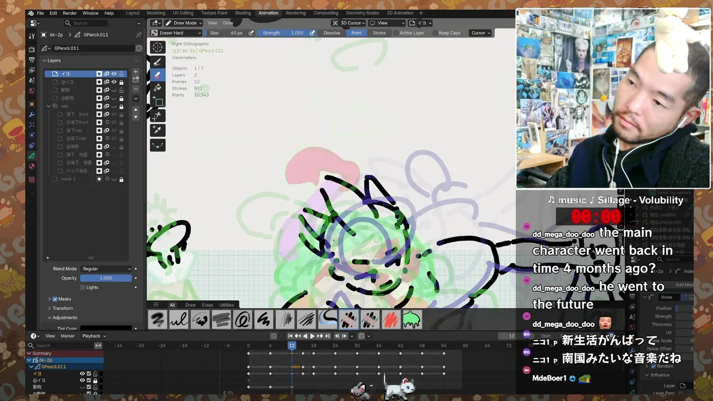Remove the selected layer with minus button

point(135,89)
